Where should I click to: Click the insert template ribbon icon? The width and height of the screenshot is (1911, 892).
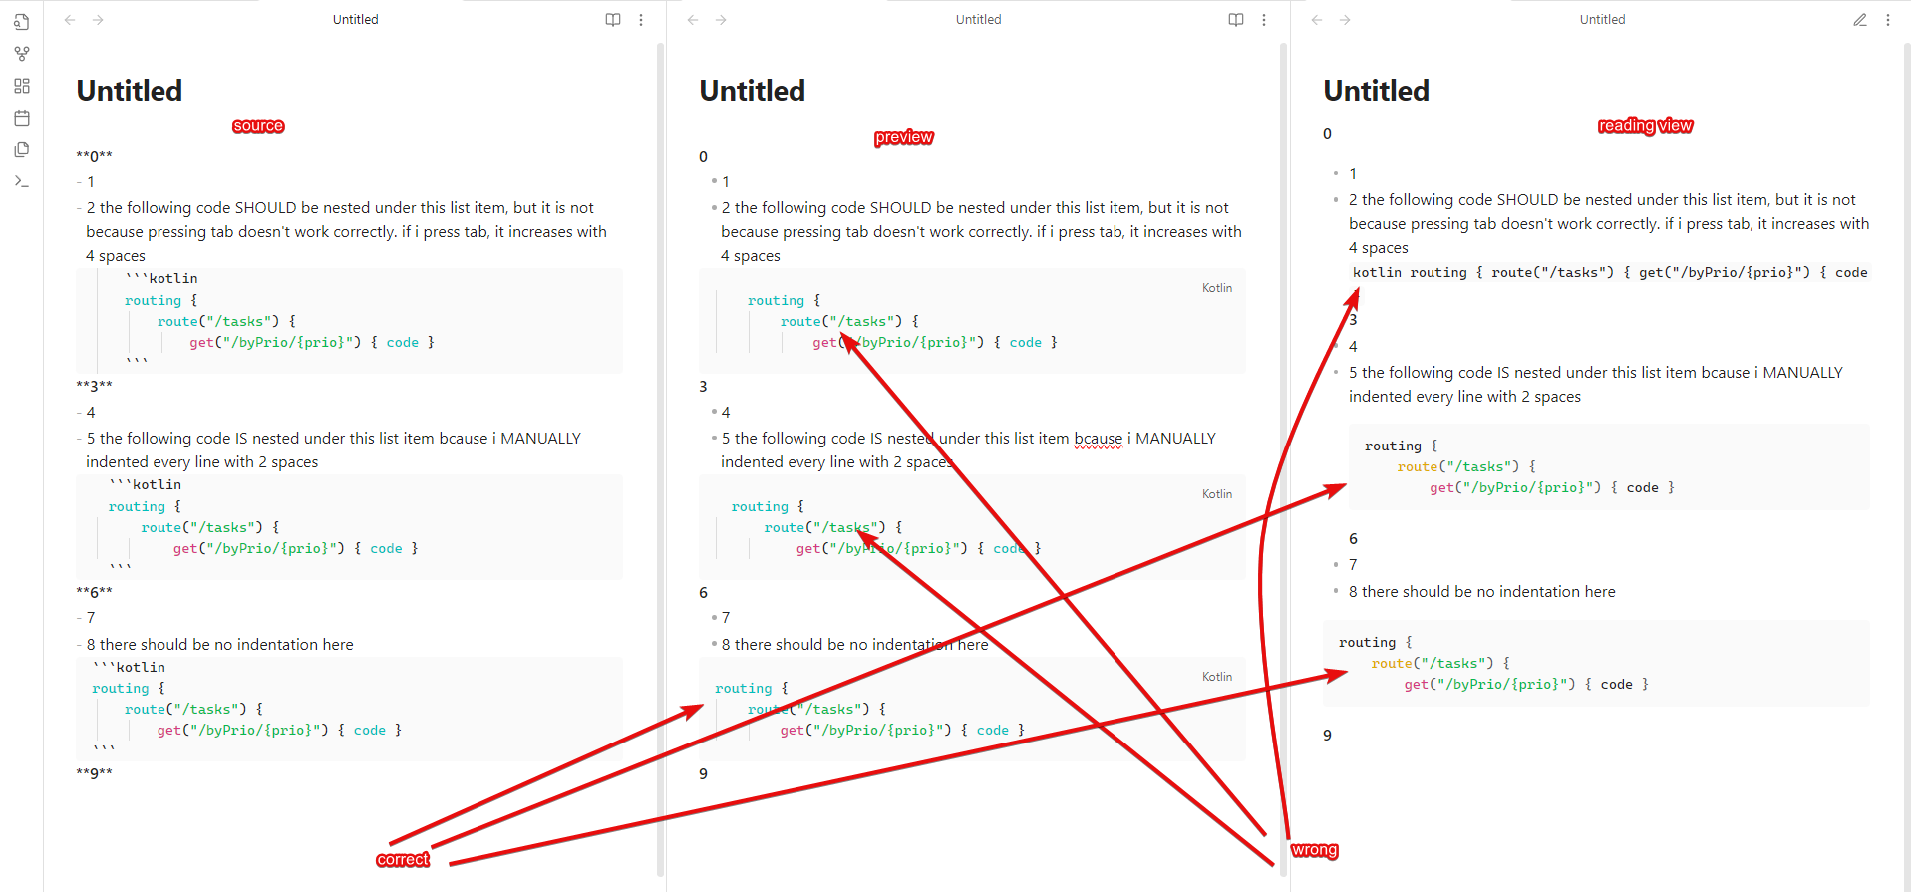click(22, 149)
